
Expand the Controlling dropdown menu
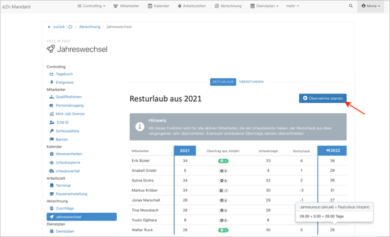point(91,6)
